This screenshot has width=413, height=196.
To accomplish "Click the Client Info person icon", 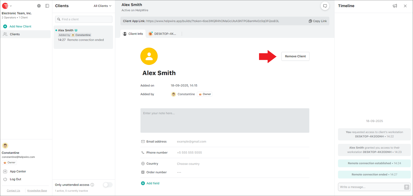I will coord(125,34).
